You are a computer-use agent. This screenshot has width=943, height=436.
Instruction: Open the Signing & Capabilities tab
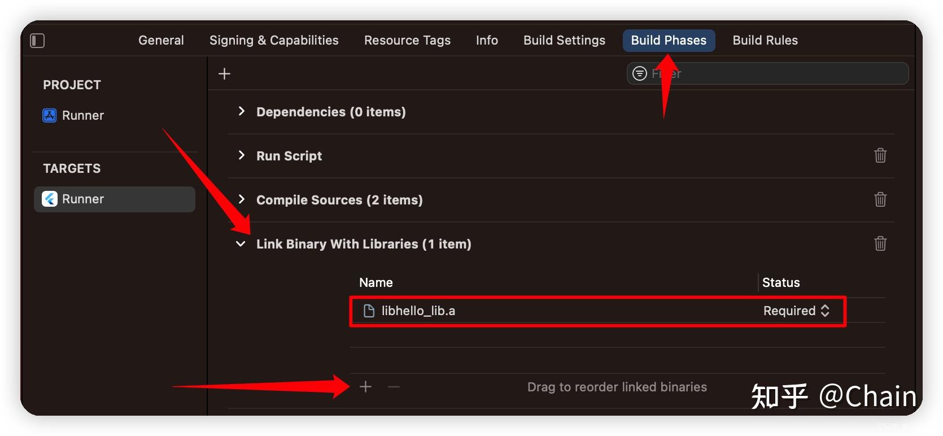(274, 41)
